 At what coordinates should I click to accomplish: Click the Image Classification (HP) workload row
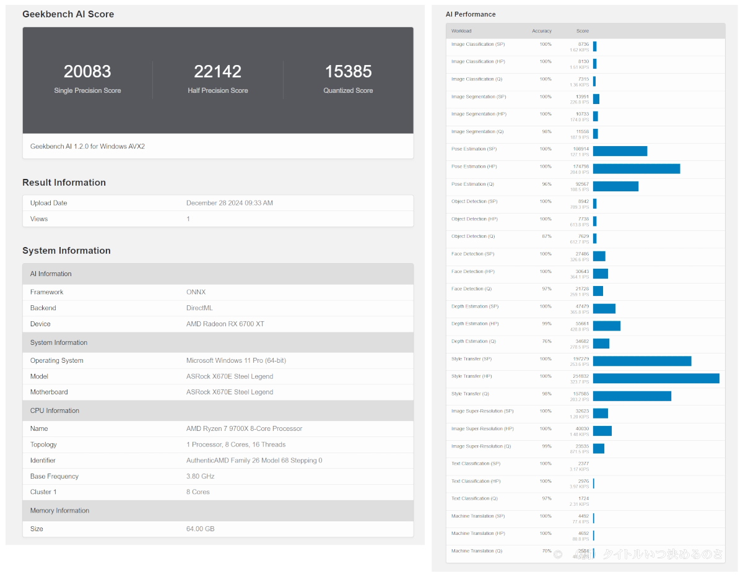(x=585, y=64)
